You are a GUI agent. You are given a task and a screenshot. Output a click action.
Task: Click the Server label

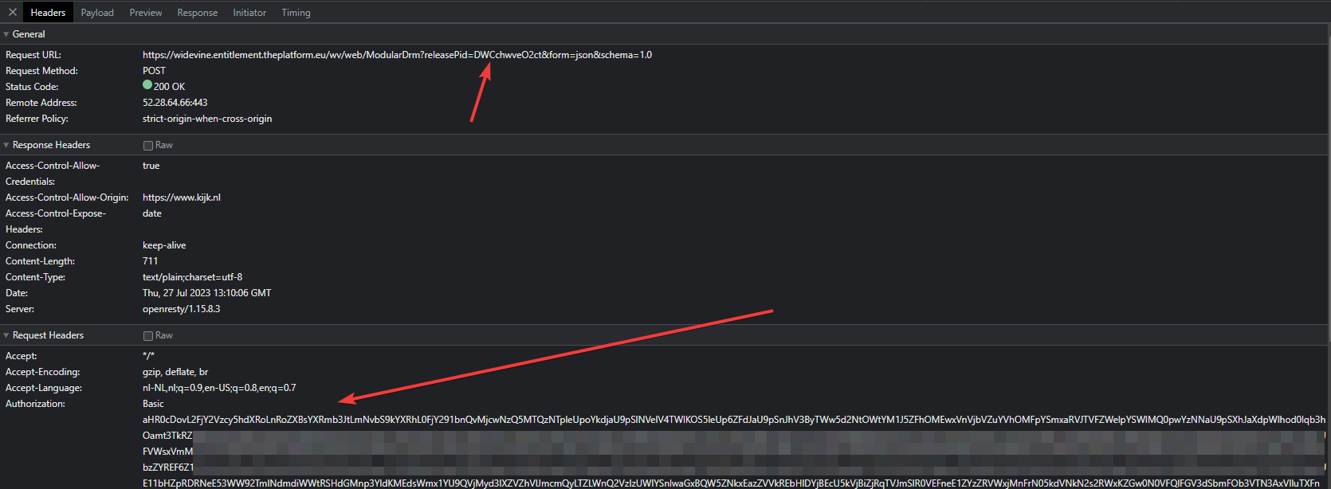pos(20,309)
